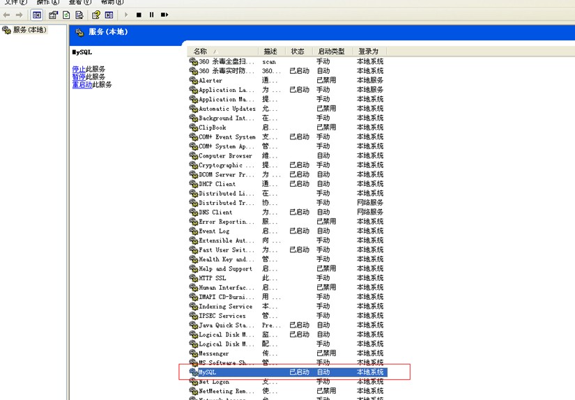This screenshot has width=575, height=400.
Task: Select the highlighted MySQL service name
Action: (208, 372)
